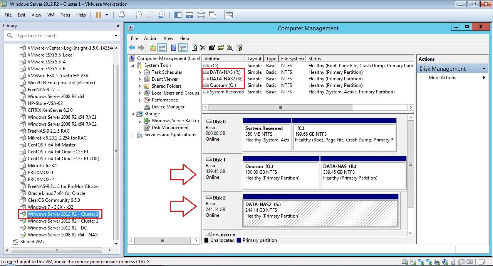Viewport: 493px width, 266px height.
Task: Click the Send Ctrl+Alt+Del toolbar icon
Action: pyautogui.click(x=122, y=15)
